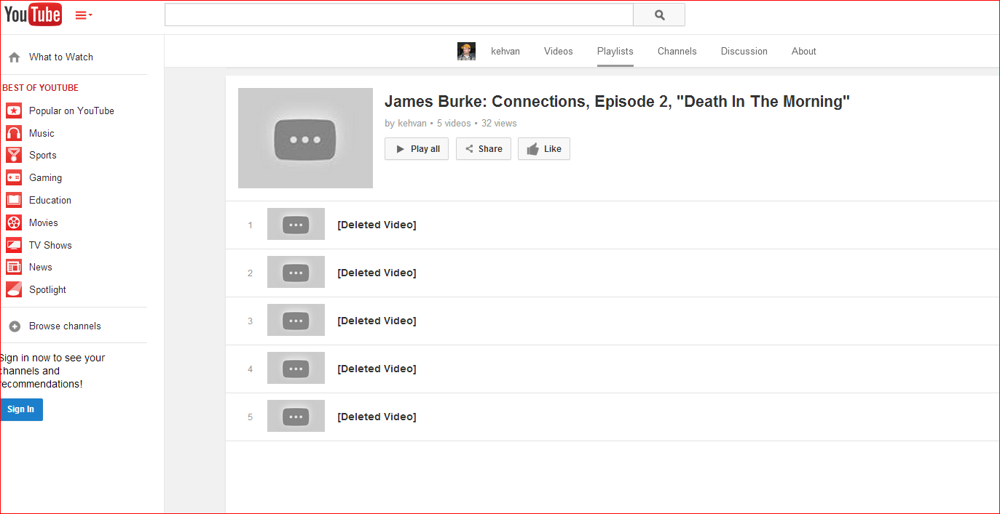Open the News category
The width and height of the screenshot is (1000, 514).
click(x=41, y=267)
